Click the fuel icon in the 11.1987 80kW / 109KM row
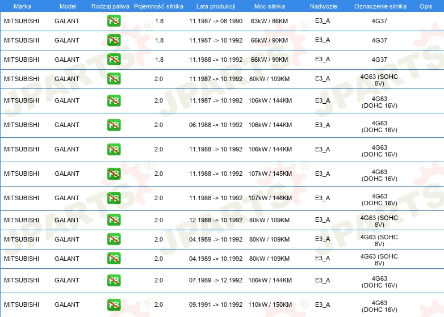The height and width of the screenshot is (317, 444). click(114, 79)
